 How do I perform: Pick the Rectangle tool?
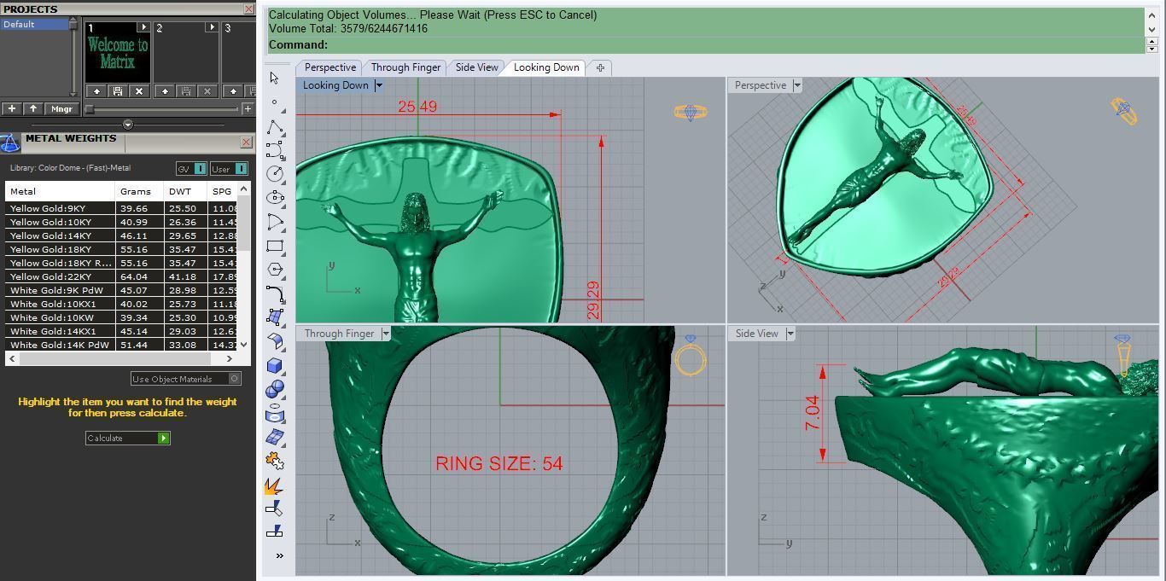click(x=275, y=246)
